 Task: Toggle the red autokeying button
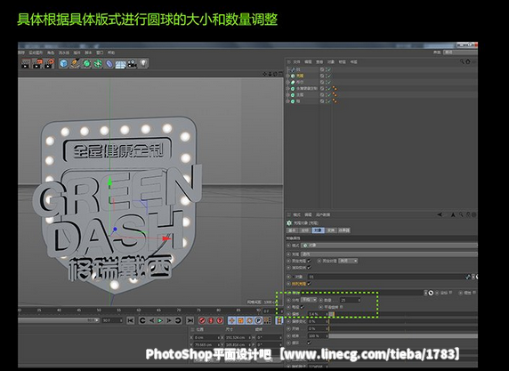pyautogui.click(x=211, y=320)
